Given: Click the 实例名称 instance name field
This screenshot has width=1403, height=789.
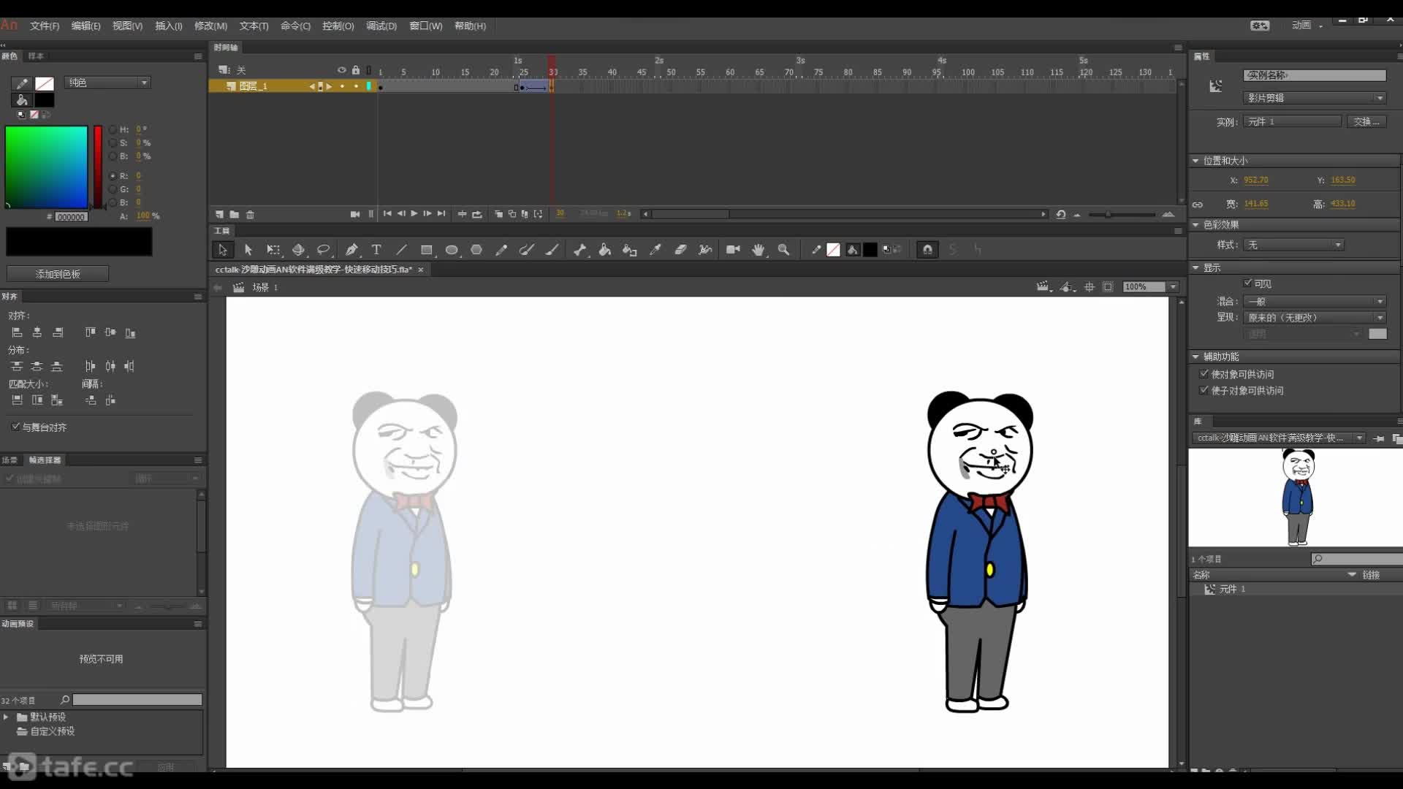Looking at the screenshot, I should [x=1314, y=75].
